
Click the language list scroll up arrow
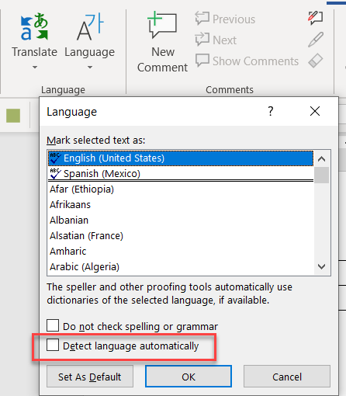pyautogui.click(x=322, y=158)
